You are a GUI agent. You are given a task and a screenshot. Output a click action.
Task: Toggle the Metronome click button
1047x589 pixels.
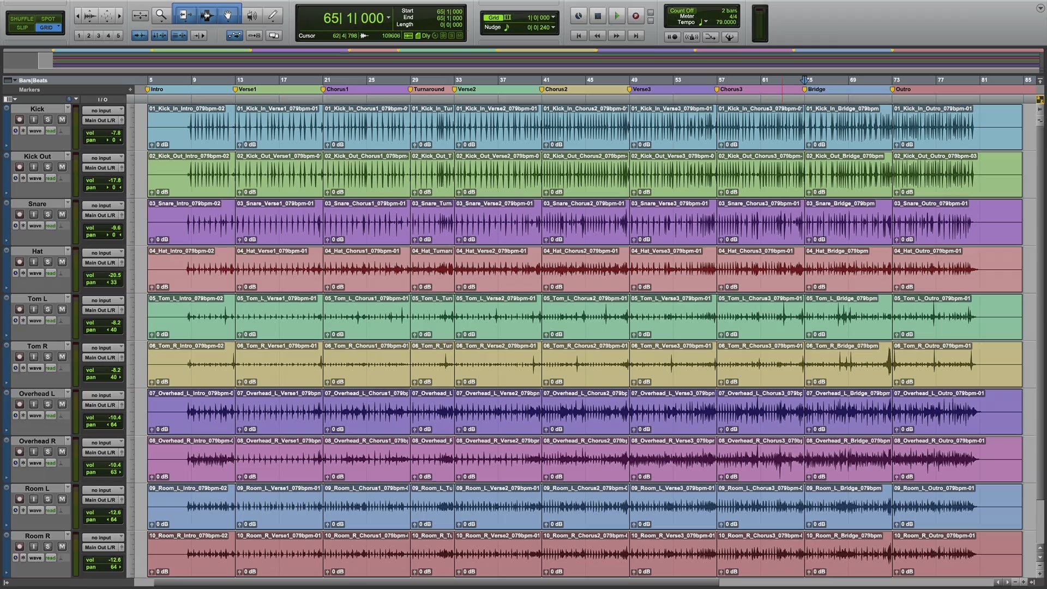pos(691,37)
